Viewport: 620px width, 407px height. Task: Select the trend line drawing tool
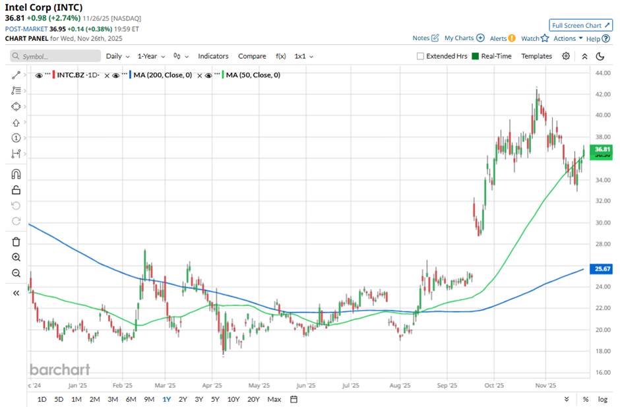click(16, 75)
